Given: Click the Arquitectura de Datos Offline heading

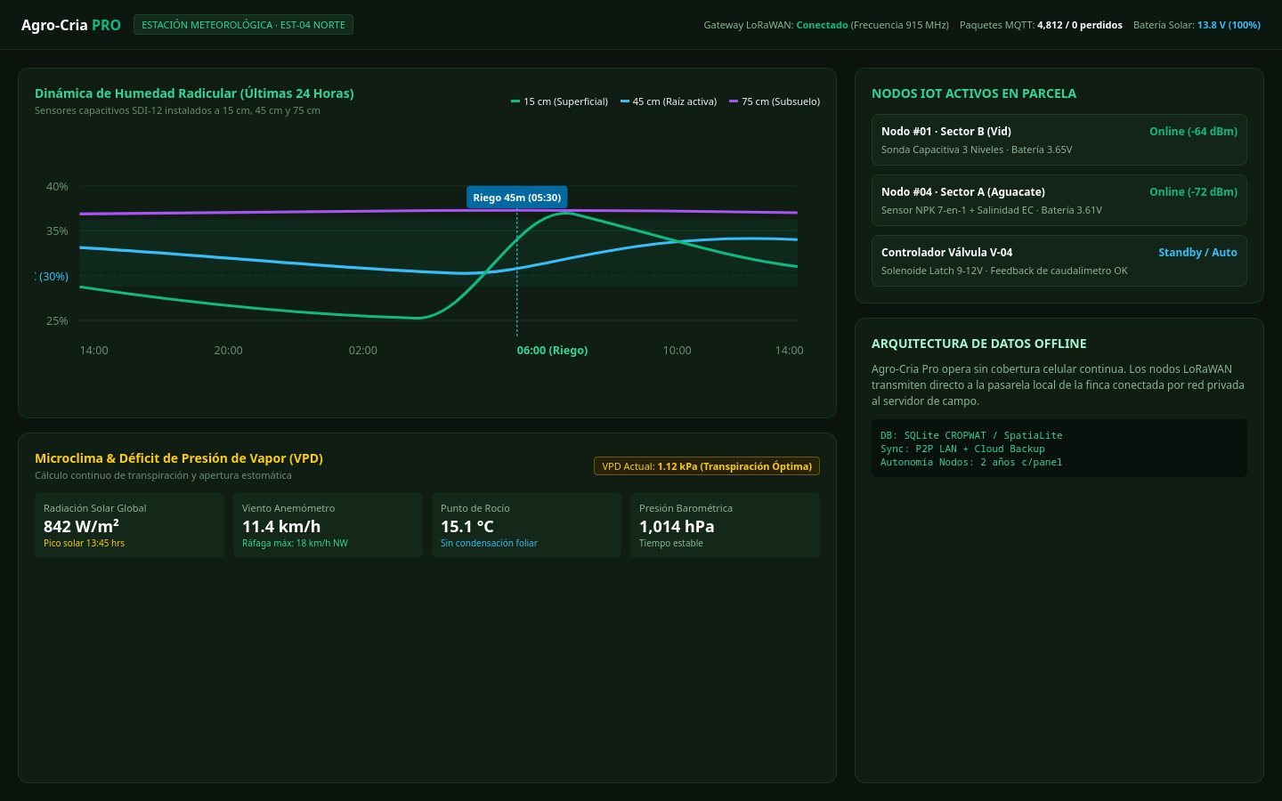Looking at the screenshot, I should point(979,344).
